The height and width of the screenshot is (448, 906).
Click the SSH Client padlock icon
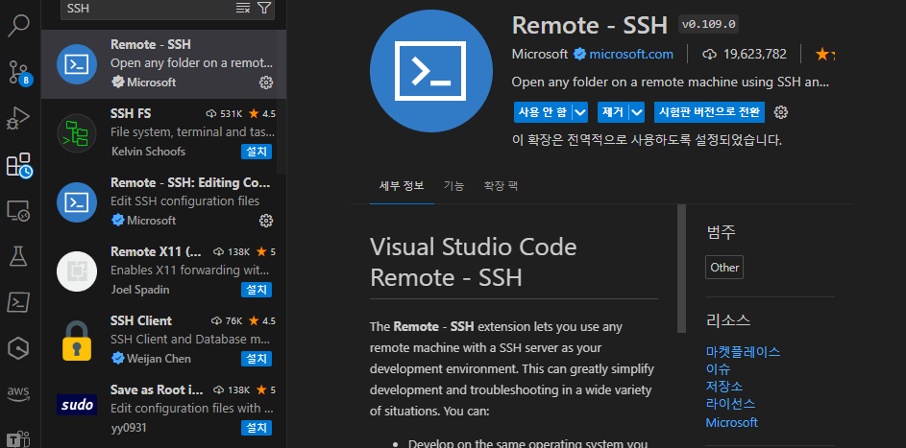(77, 341)
